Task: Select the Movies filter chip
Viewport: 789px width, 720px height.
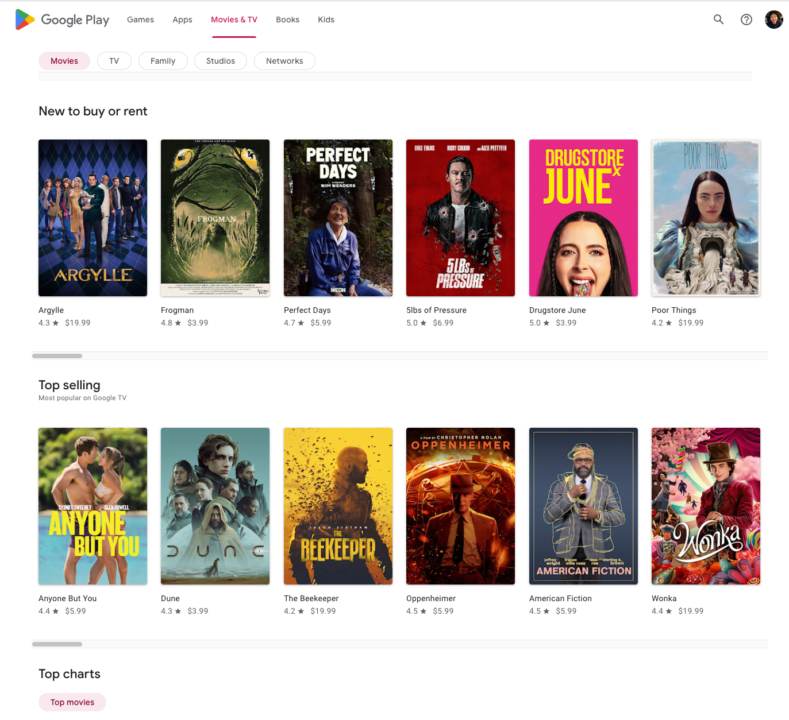Action: click(64, 61)
